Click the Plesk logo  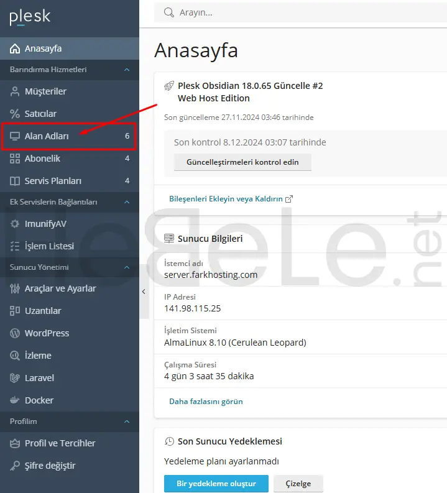click(30, 17)
